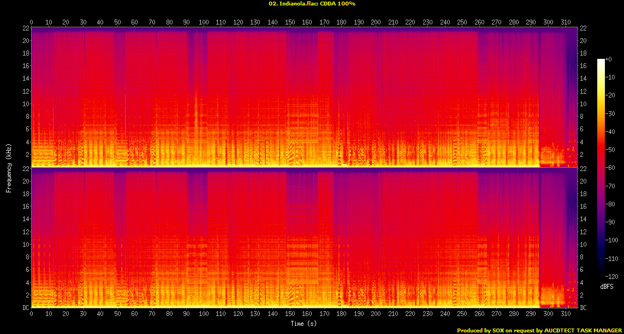This screenshot has height=334, width=624.
Task: Click the 22 kHz tick at upper channel's top-left
Action: coord(25,28)
